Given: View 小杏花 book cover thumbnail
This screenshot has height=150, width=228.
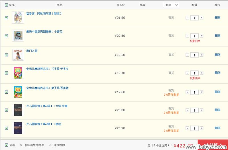Looking at the screenshot, I should [x=18, y=36].
